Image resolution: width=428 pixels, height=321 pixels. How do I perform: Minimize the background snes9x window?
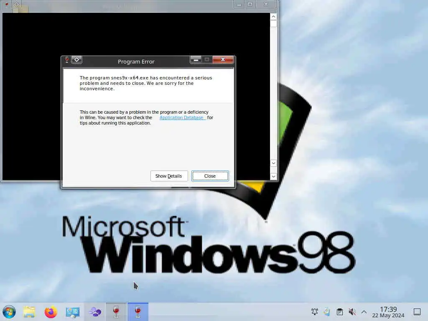[239, 4]
